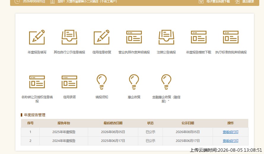Click the 序号 column header
The image size is (264, 154).
click(30, 123)
